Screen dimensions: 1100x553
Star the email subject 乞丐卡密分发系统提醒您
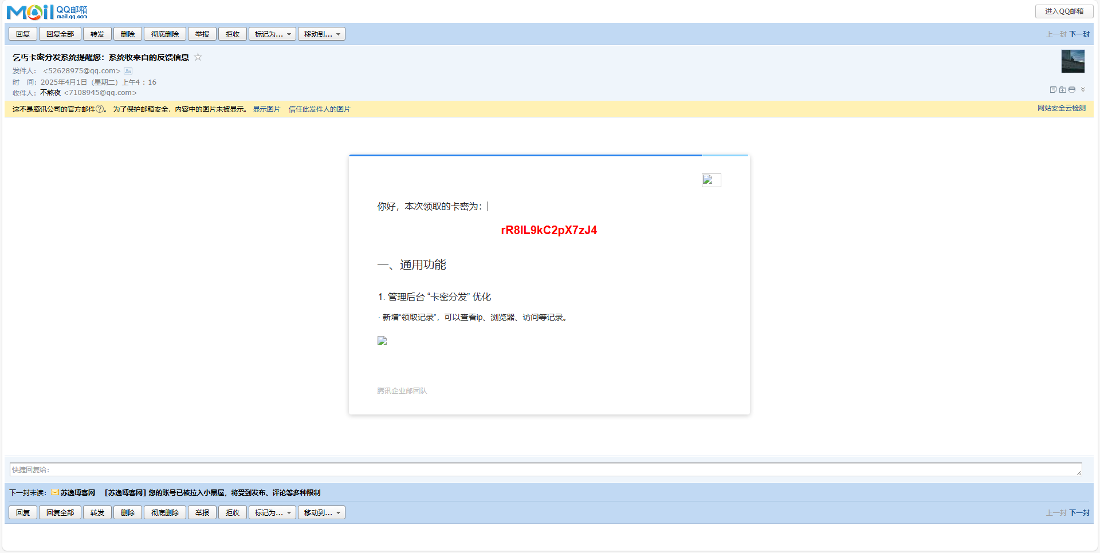tap(198, 57)
